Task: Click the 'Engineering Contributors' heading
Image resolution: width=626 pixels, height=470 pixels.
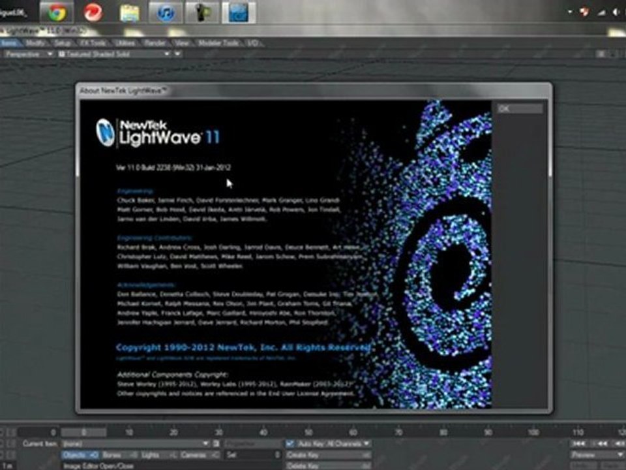Action: (x=155, y=238)
